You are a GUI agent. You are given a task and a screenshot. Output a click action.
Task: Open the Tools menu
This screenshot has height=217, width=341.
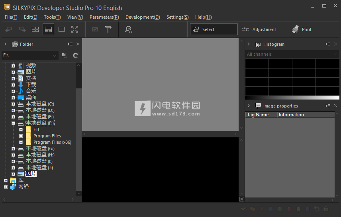coord(52,17)
